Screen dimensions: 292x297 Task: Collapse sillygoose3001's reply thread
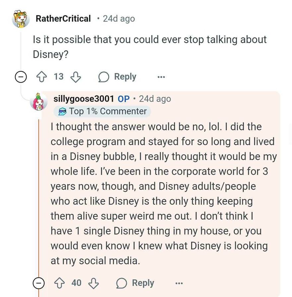pos(39,283)
